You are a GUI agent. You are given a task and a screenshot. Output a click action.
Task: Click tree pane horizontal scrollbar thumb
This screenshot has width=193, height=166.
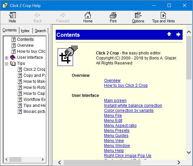[x=15, y=160]
